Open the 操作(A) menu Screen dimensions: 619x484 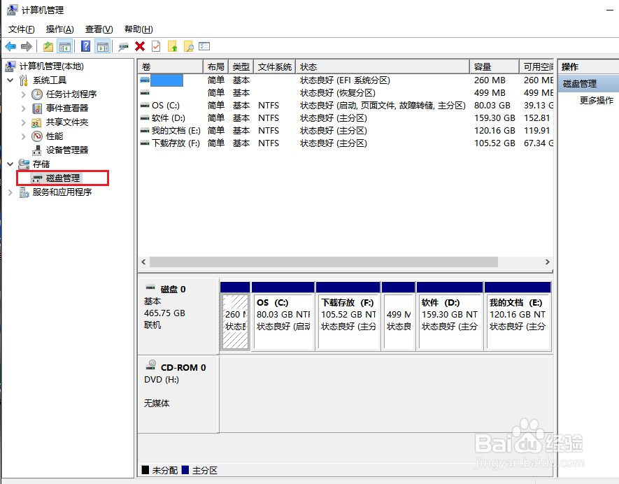(x=59, y=29)
